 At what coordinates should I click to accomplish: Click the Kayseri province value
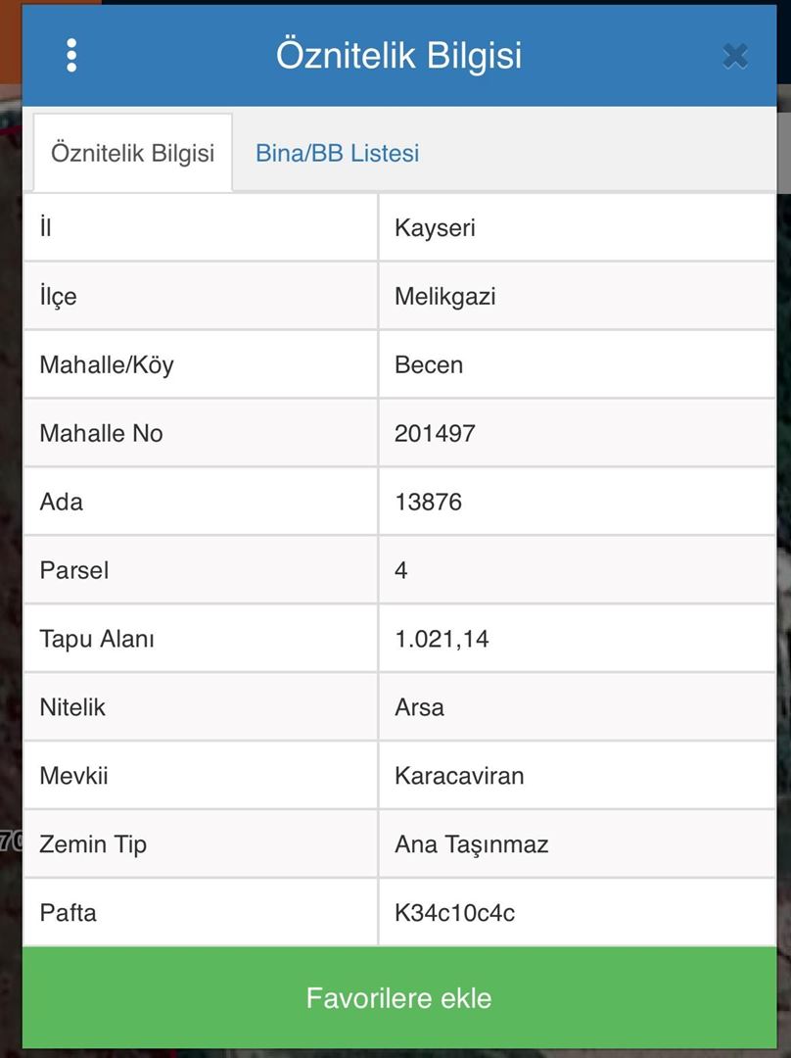coord(435,227)
